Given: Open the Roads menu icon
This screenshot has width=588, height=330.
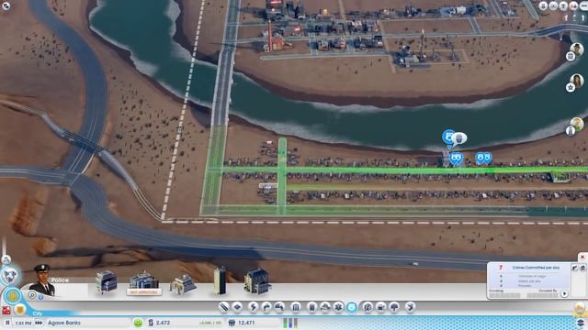Looking at the screenshot, I should 223,307.
